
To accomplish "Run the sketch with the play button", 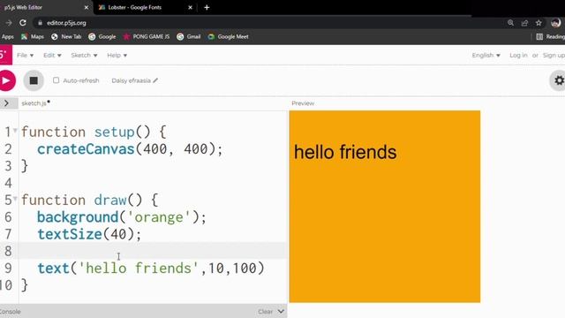I will (6, 80).
